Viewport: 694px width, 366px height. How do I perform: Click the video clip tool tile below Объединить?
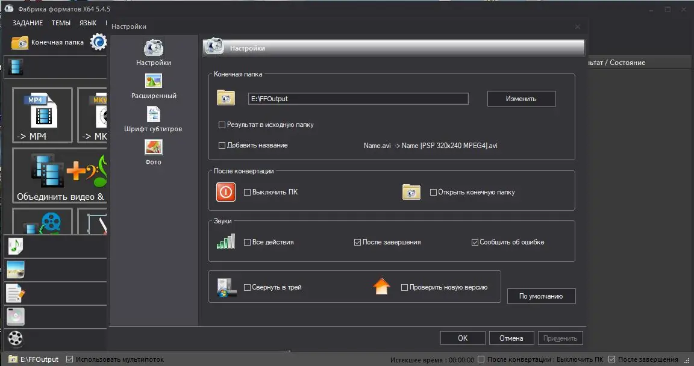point(43,222)
